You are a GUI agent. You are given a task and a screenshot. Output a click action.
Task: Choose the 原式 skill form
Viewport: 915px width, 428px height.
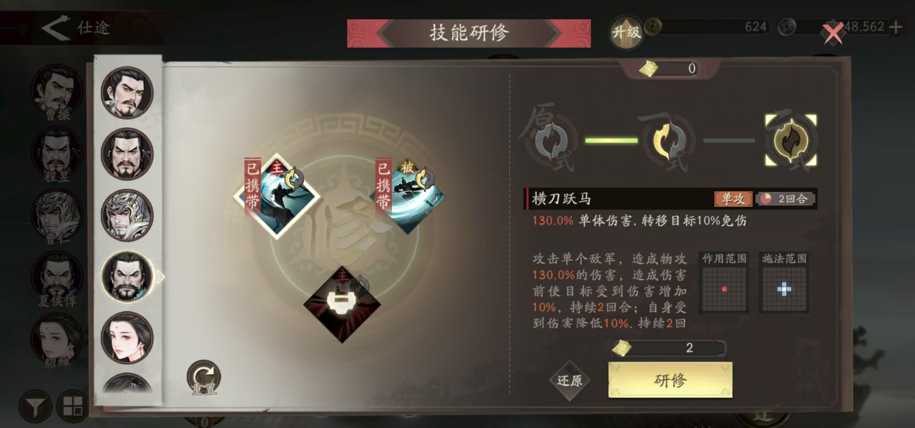point(552,141)
